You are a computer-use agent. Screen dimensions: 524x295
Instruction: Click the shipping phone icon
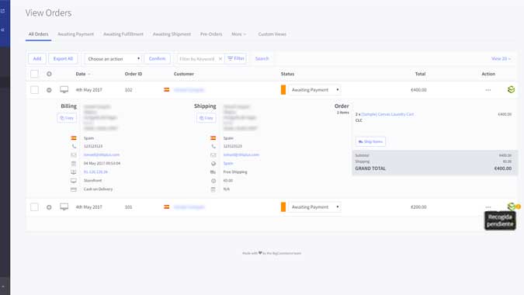click(x=213, y=146)
